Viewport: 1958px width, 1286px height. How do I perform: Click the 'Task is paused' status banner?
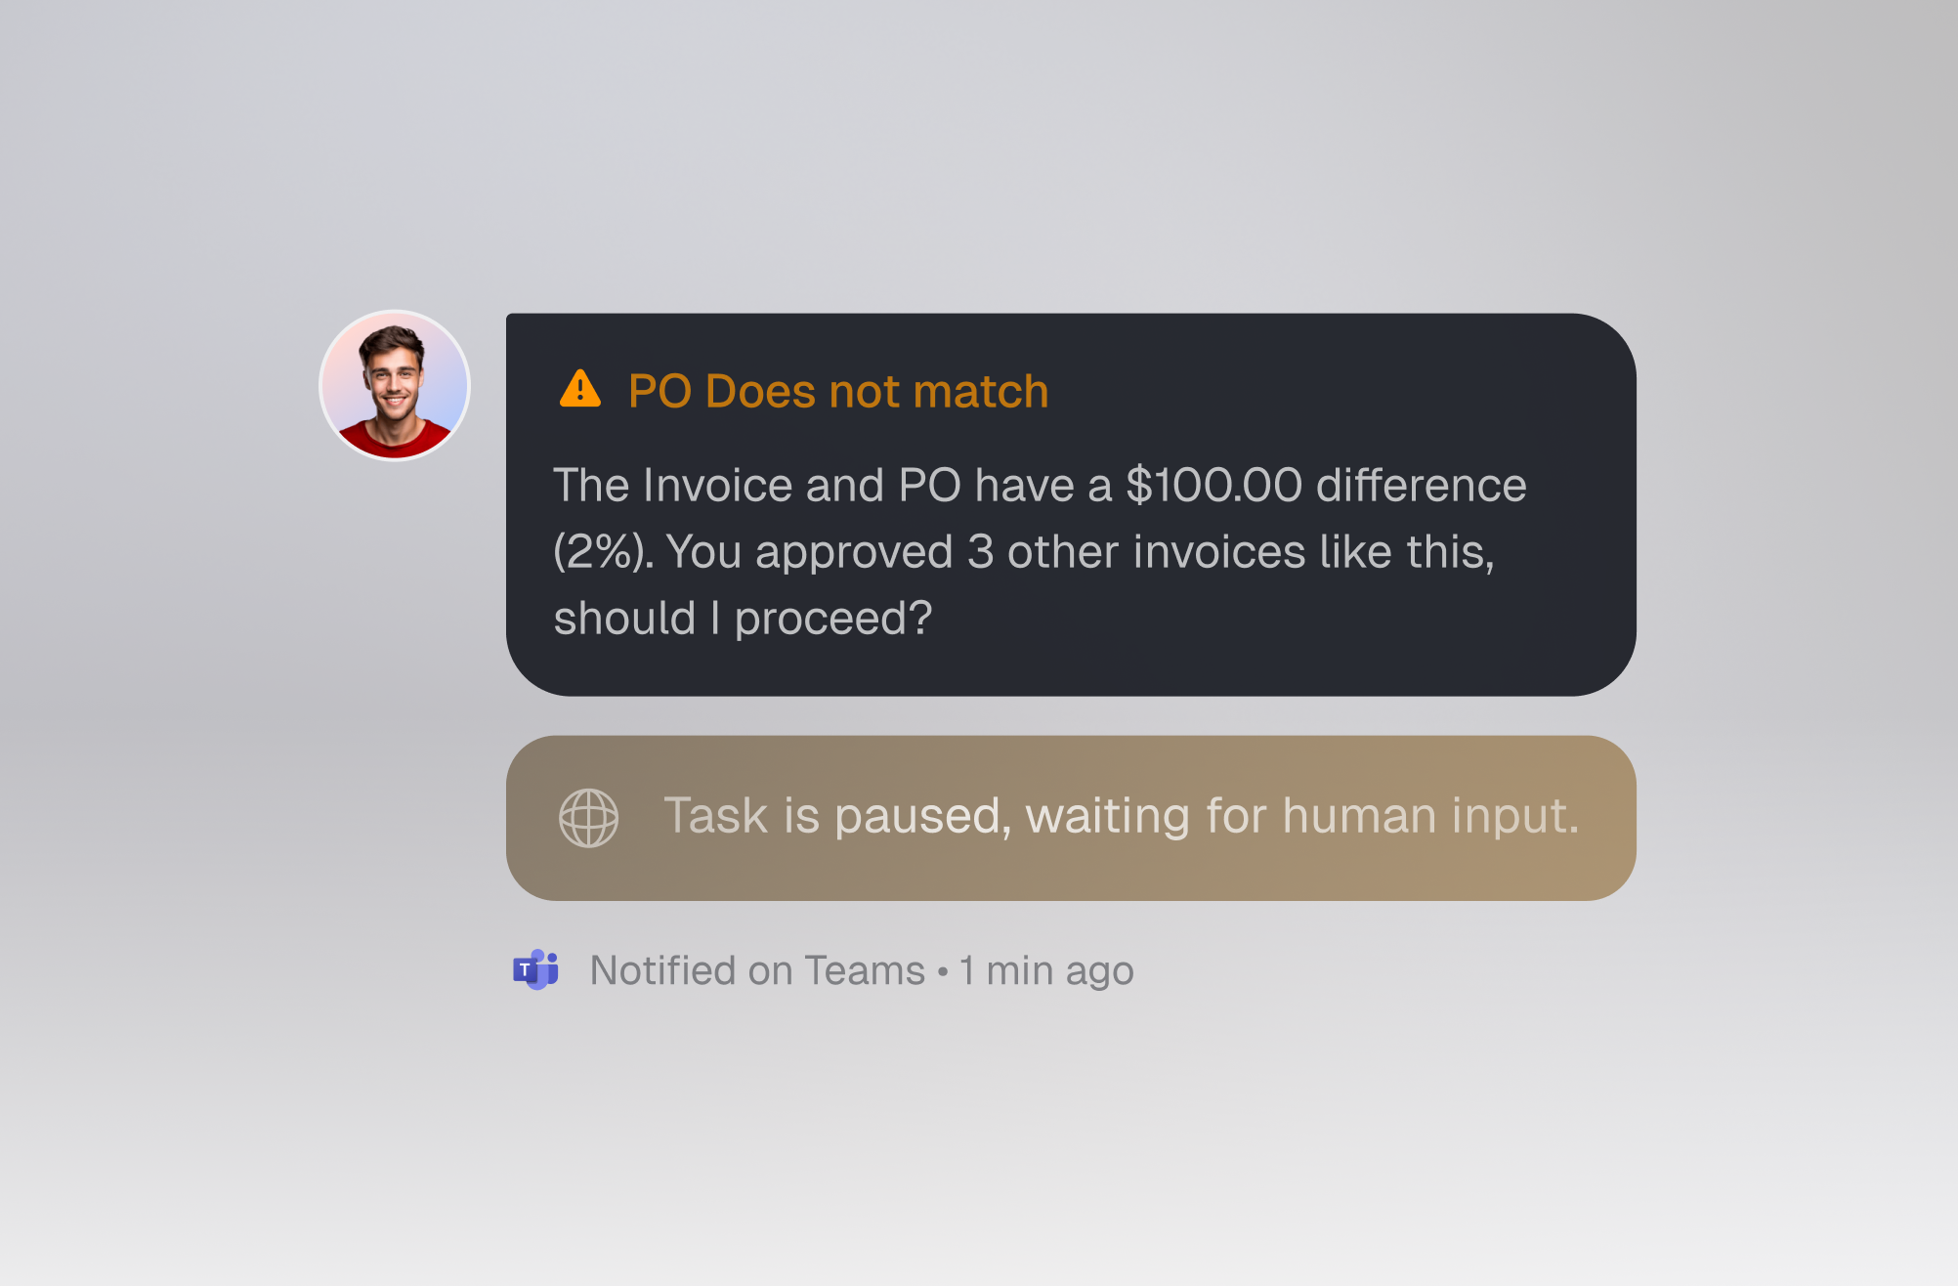tap(1071, 818)
